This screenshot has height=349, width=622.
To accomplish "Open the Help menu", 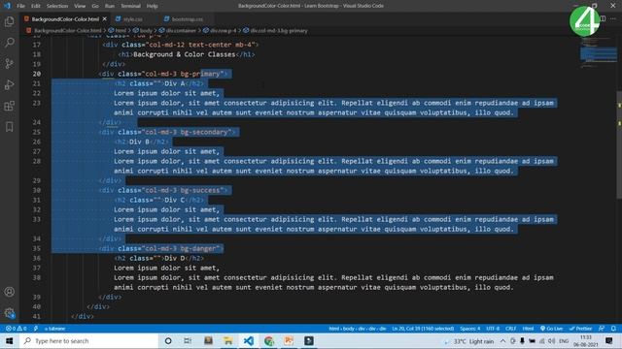I will coord(152,6).
